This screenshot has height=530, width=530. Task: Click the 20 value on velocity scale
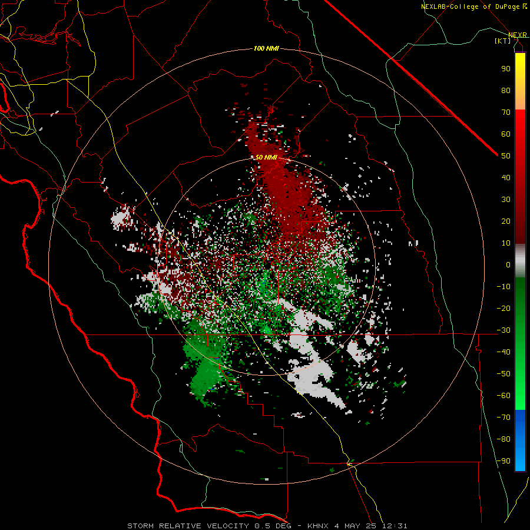click(506, 221)
